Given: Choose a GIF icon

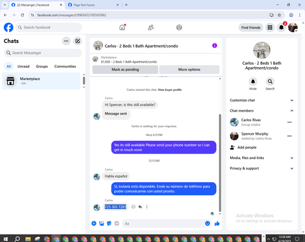Looking at the screenshot, I should pyautogui.click(x=117, y=224).
